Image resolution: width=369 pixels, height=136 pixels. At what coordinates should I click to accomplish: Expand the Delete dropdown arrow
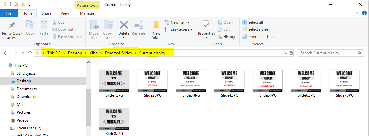pyautogui.click(x=124, y=38)
